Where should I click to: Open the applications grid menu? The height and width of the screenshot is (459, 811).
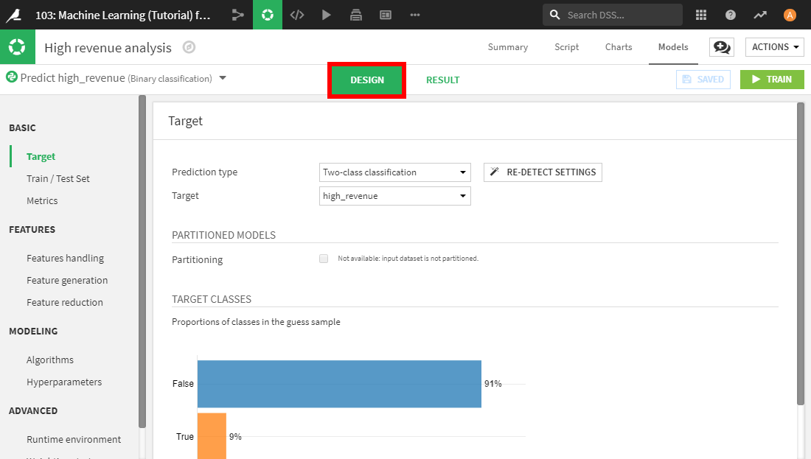pos(701,15)
